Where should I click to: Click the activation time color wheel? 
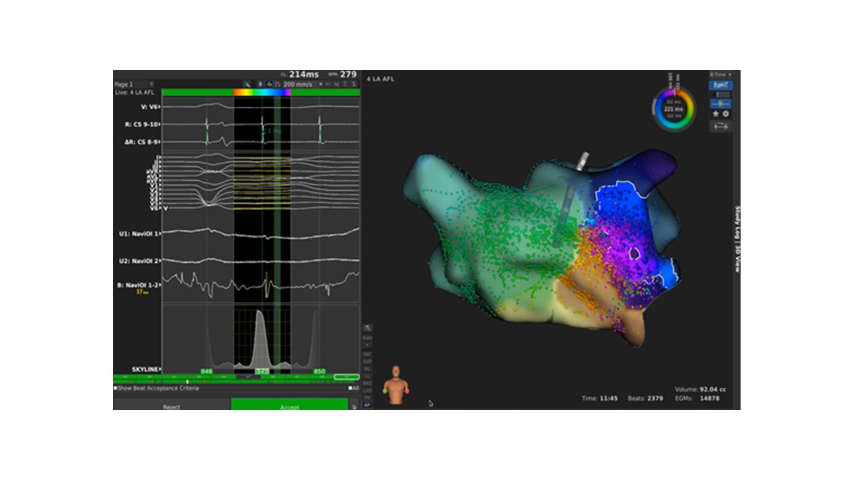point(673,109)
